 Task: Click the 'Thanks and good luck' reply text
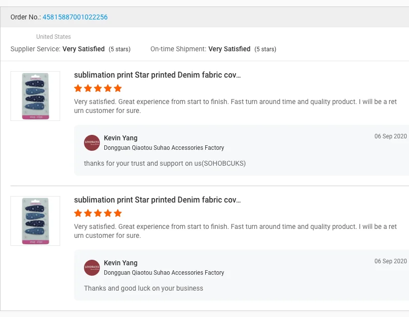(144, 288)
